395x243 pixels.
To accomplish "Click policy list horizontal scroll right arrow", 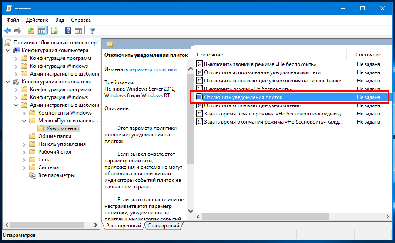I will (x=388, y=217).
